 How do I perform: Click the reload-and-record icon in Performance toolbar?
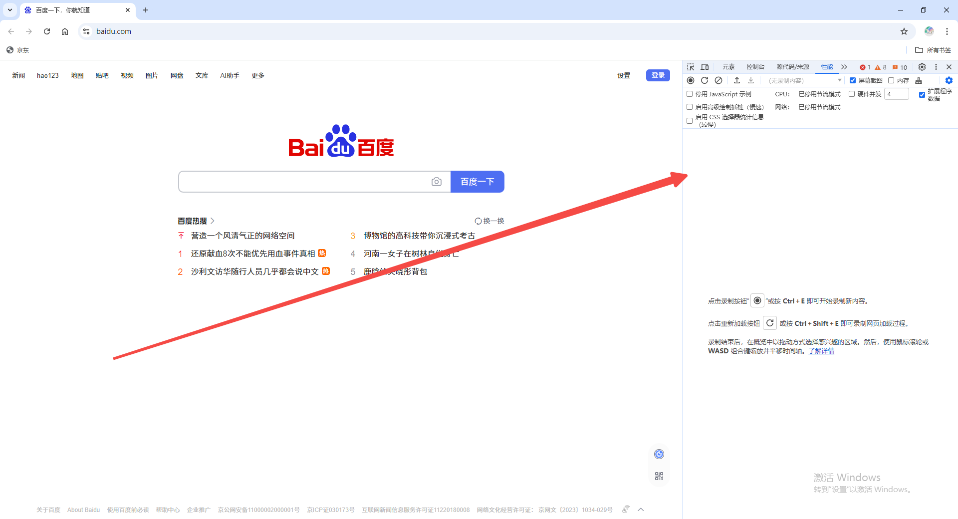(705, 80)
